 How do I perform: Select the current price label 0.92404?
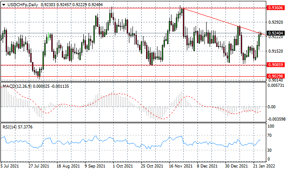pos(275,33)
